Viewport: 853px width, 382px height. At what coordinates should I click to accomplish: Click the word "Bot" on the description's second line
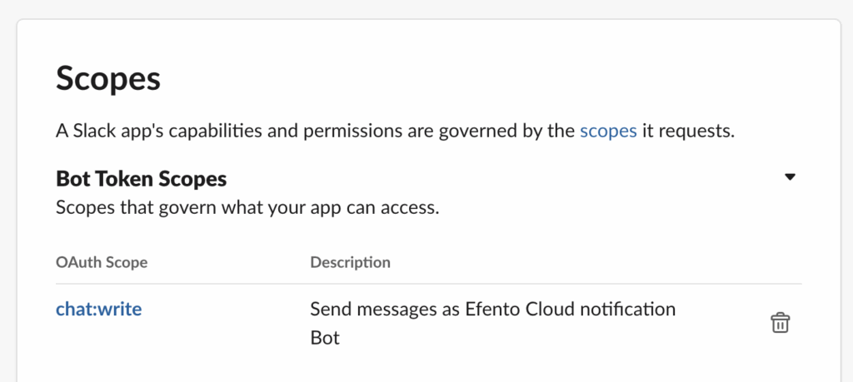[325, 338]
